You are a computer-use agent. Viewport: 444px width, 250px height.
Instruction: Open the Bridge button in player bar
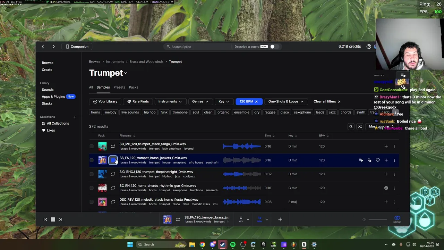coord(397,219)
